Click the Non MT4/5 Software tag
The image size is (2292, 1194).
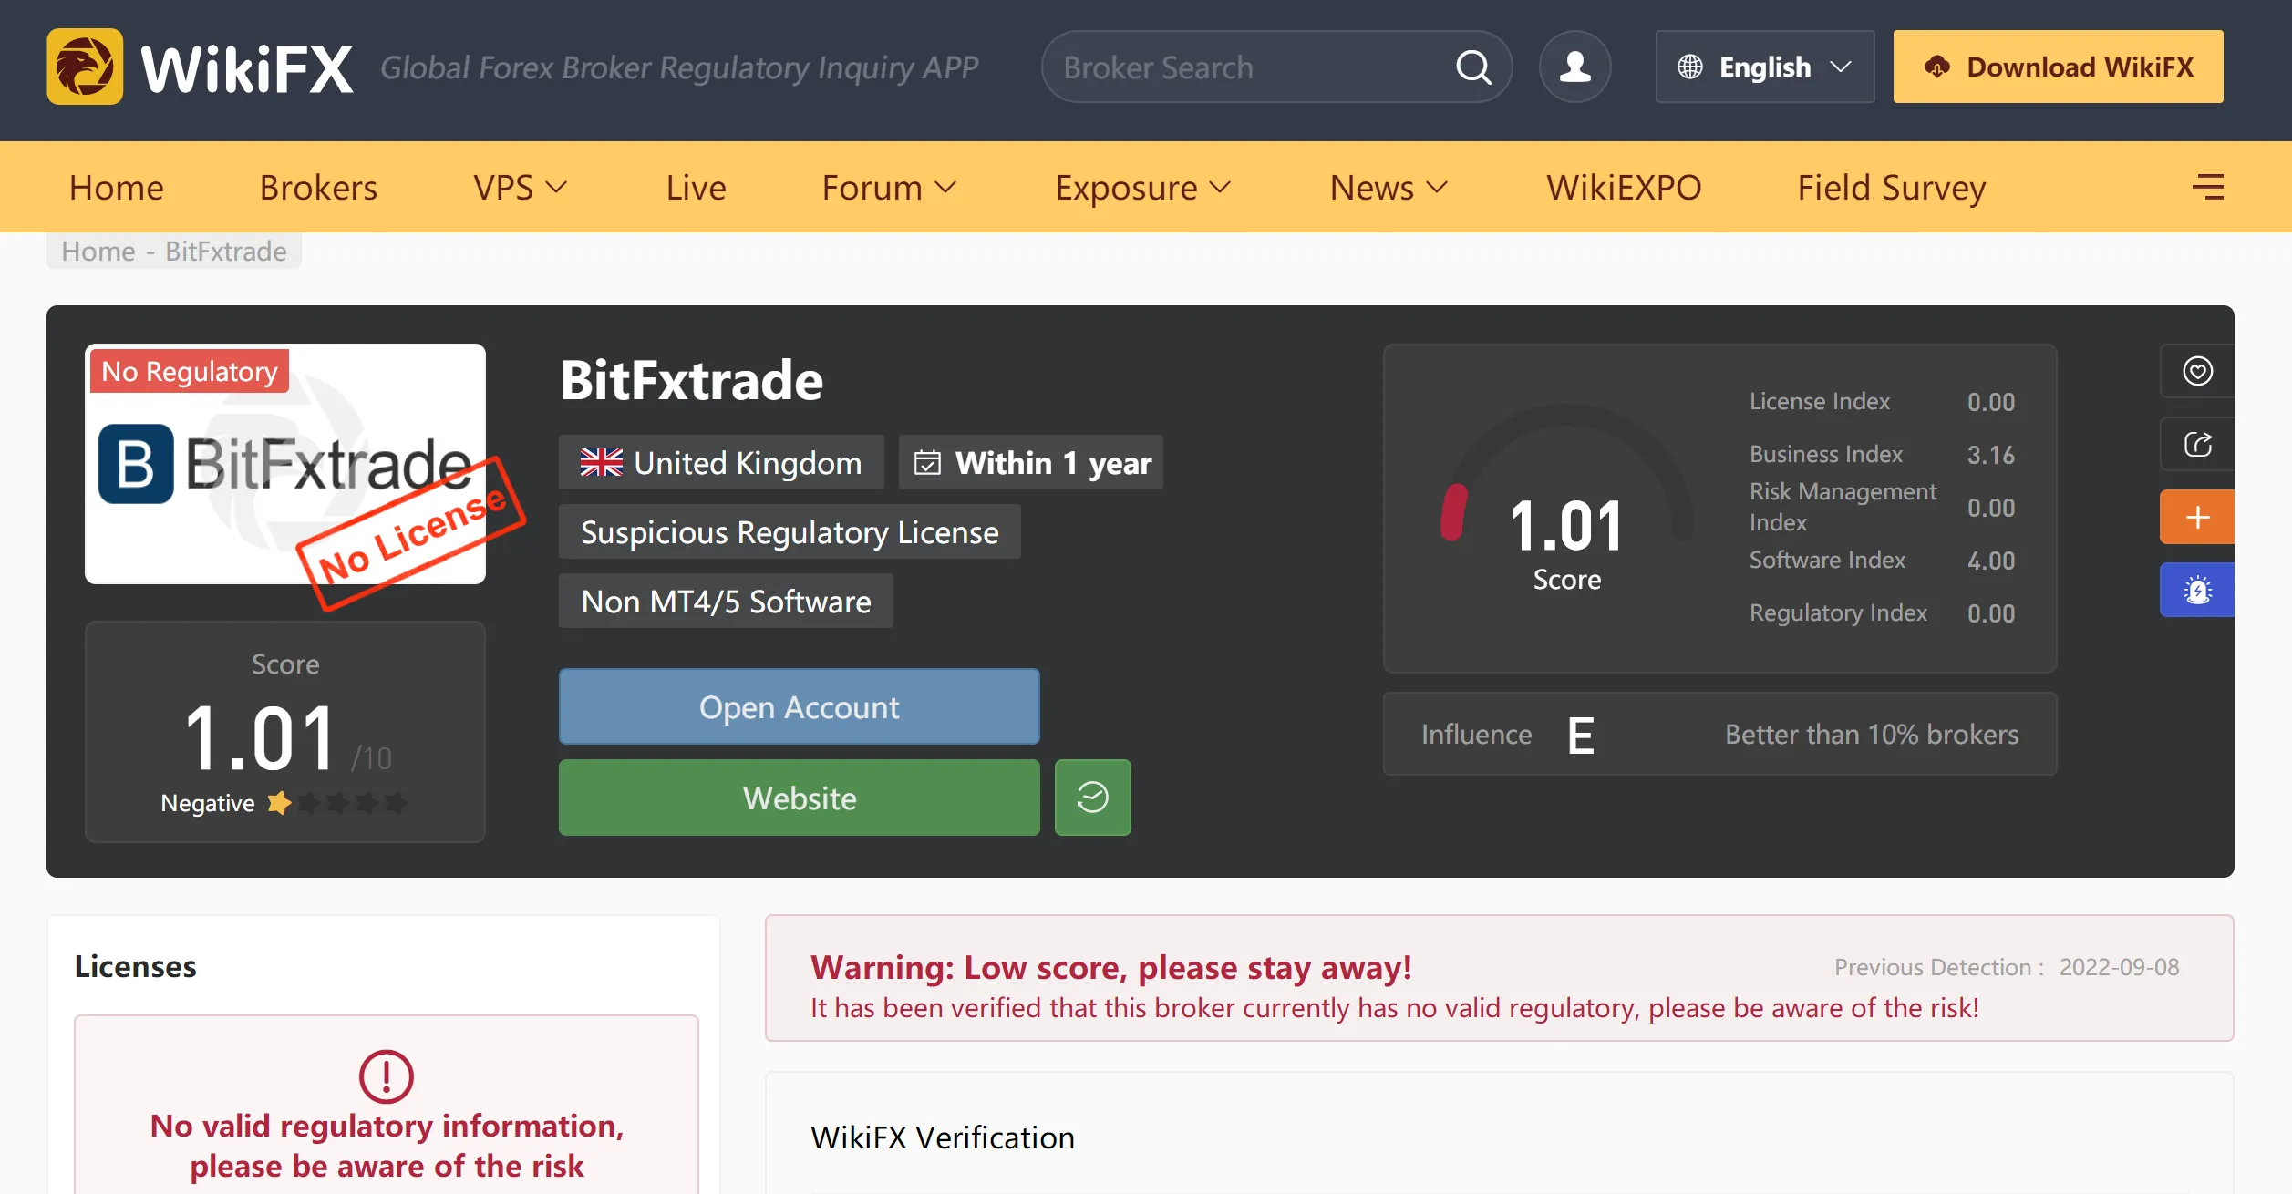pos(726,601)
